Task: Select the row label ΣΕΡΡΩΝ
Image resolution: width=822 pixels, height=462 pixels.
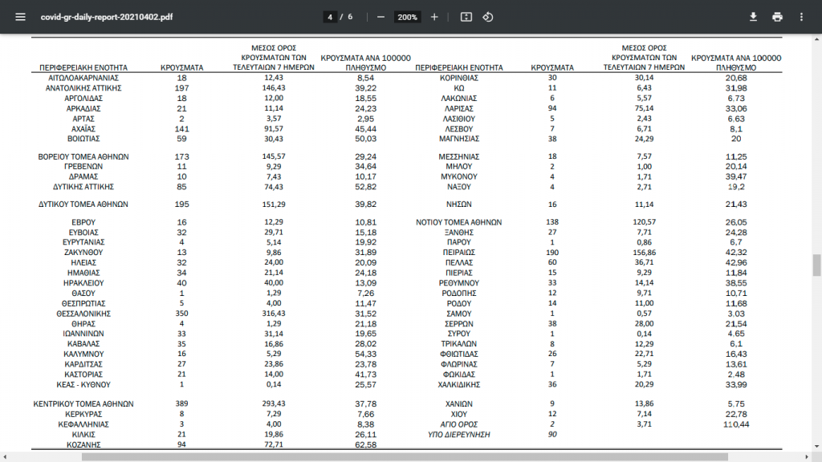Action: 458,324
